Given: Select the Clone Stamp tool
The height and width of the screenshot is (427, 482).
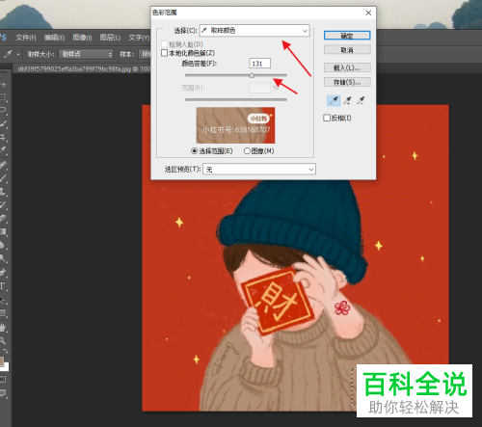Looking at the screenshot, I should tap(3, 192).
